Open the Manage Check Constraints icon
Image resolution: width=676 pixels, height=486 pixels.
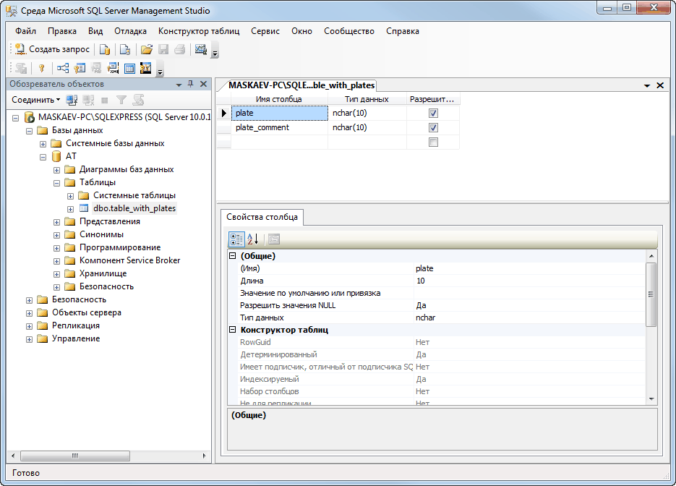(129, 69)
